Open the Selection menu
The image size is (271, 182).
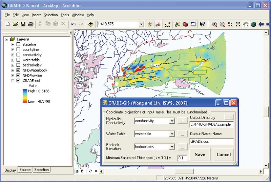pos(50,15)
